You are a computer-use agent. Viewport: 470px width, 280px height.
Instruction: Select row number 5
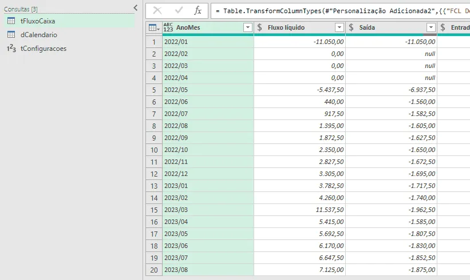(154, 90)
